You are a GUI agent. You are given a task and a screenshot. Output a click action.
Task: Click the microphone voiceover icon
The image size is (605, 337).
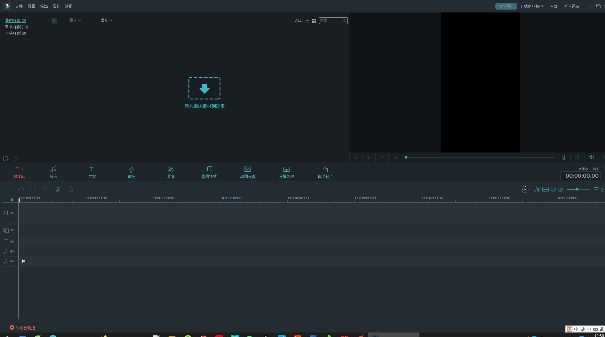click(x=564, y=157)
